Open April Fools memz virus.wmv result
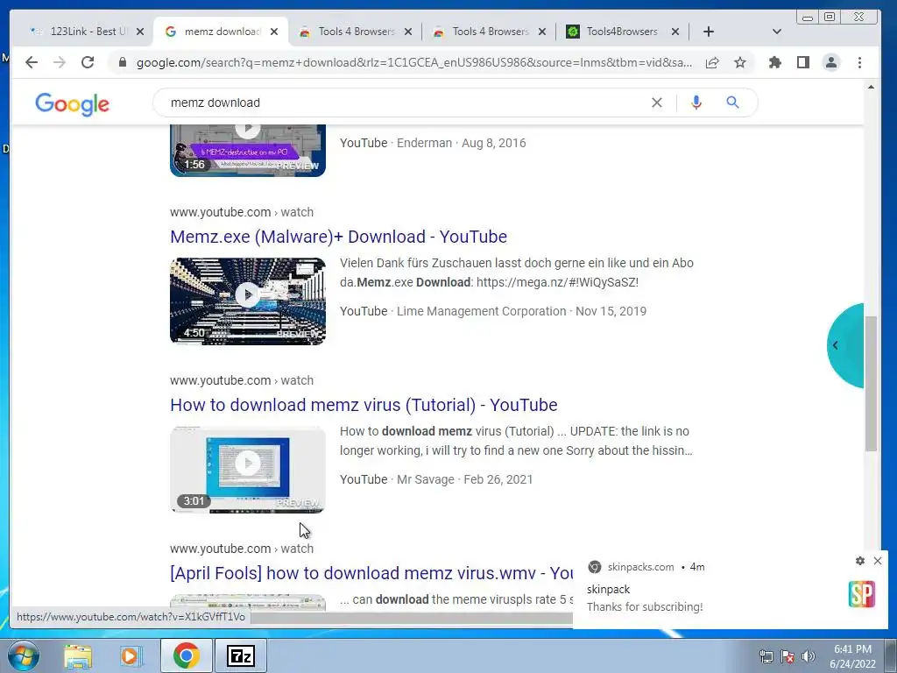The height and width of the screenshot is (673, 897). pos(371,573)
